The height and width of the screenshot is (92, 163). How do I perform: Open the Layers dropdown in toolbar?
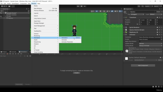pyautogui.click(x=149, y=6)
